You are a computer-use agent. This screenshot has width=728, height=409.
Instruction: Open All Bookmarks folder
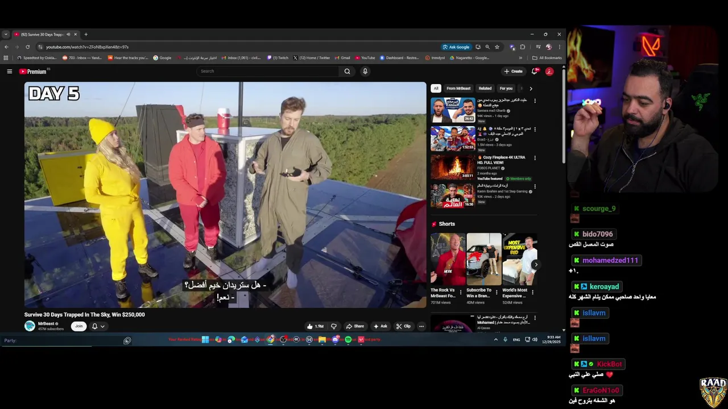coord(547,58)
